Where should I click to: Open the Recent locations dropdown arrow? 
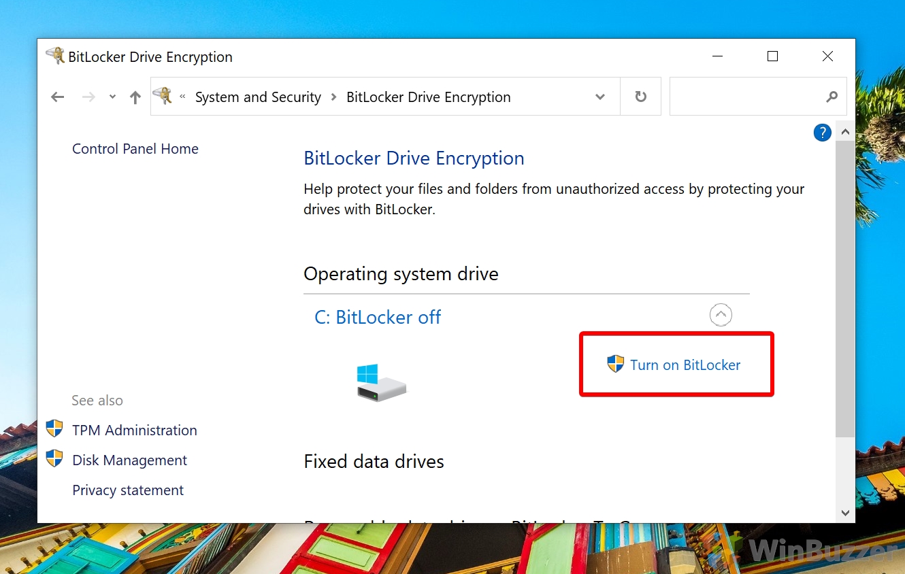tap(112, 97)
